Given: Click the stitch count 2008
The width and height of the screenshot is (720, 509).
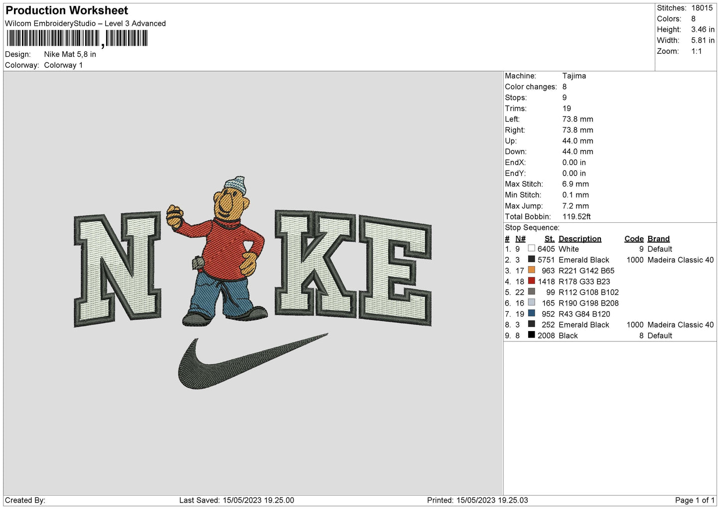Looking at the screenshot, I should click(x=546, y=336).
